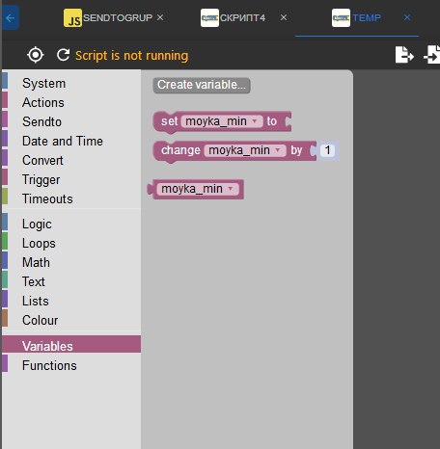Select the Logic category

[x=37, y=224]
